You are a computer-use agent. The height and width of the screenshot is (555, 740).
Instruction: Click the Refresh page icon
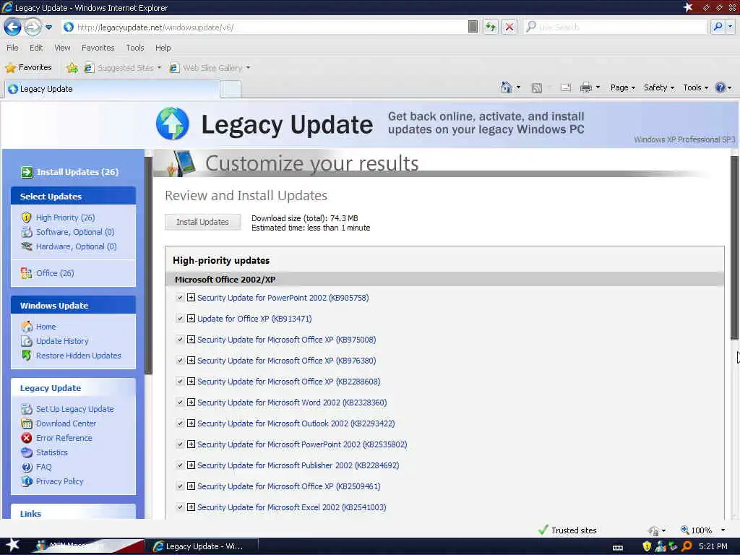(491, 27)
